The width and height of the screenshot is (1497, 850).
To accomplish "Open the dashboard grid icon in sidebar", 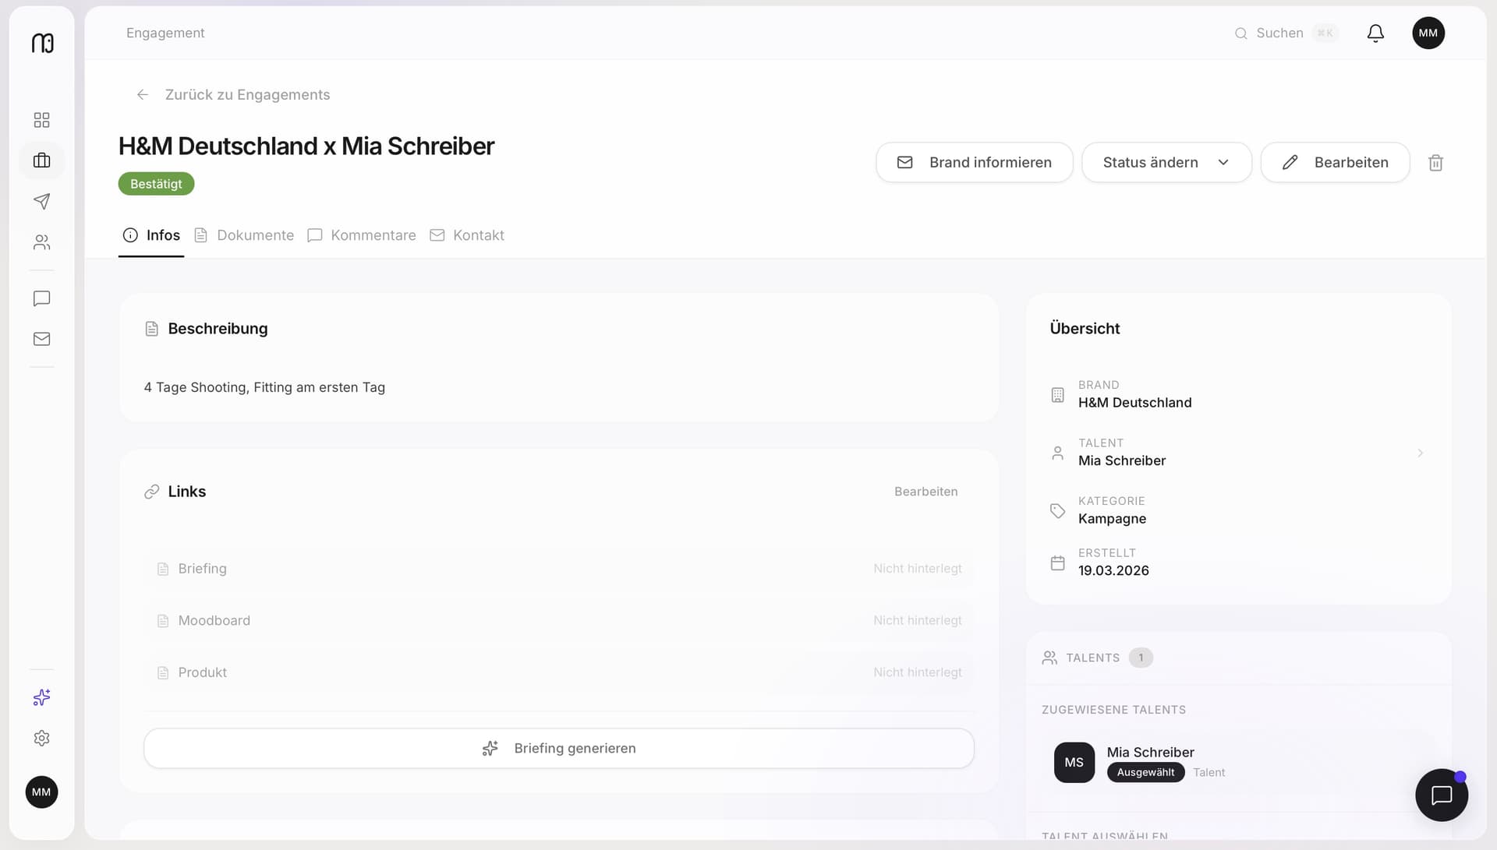I will [42, 120].
